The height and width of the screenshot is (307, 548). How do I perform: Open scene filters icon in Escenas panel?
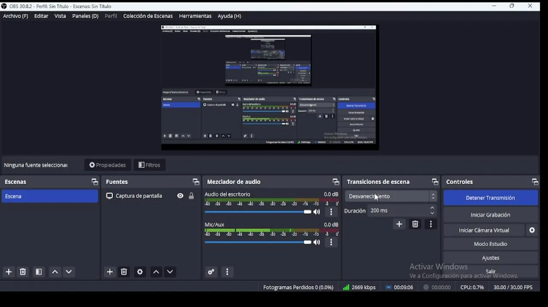coord(38,272)
